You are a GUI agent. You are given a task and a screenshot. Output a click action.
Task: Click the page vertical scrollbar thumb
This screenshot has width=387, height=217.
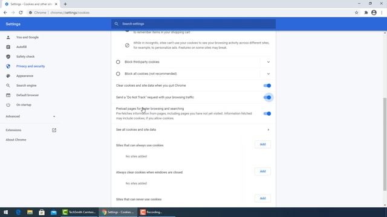[385, 144]
